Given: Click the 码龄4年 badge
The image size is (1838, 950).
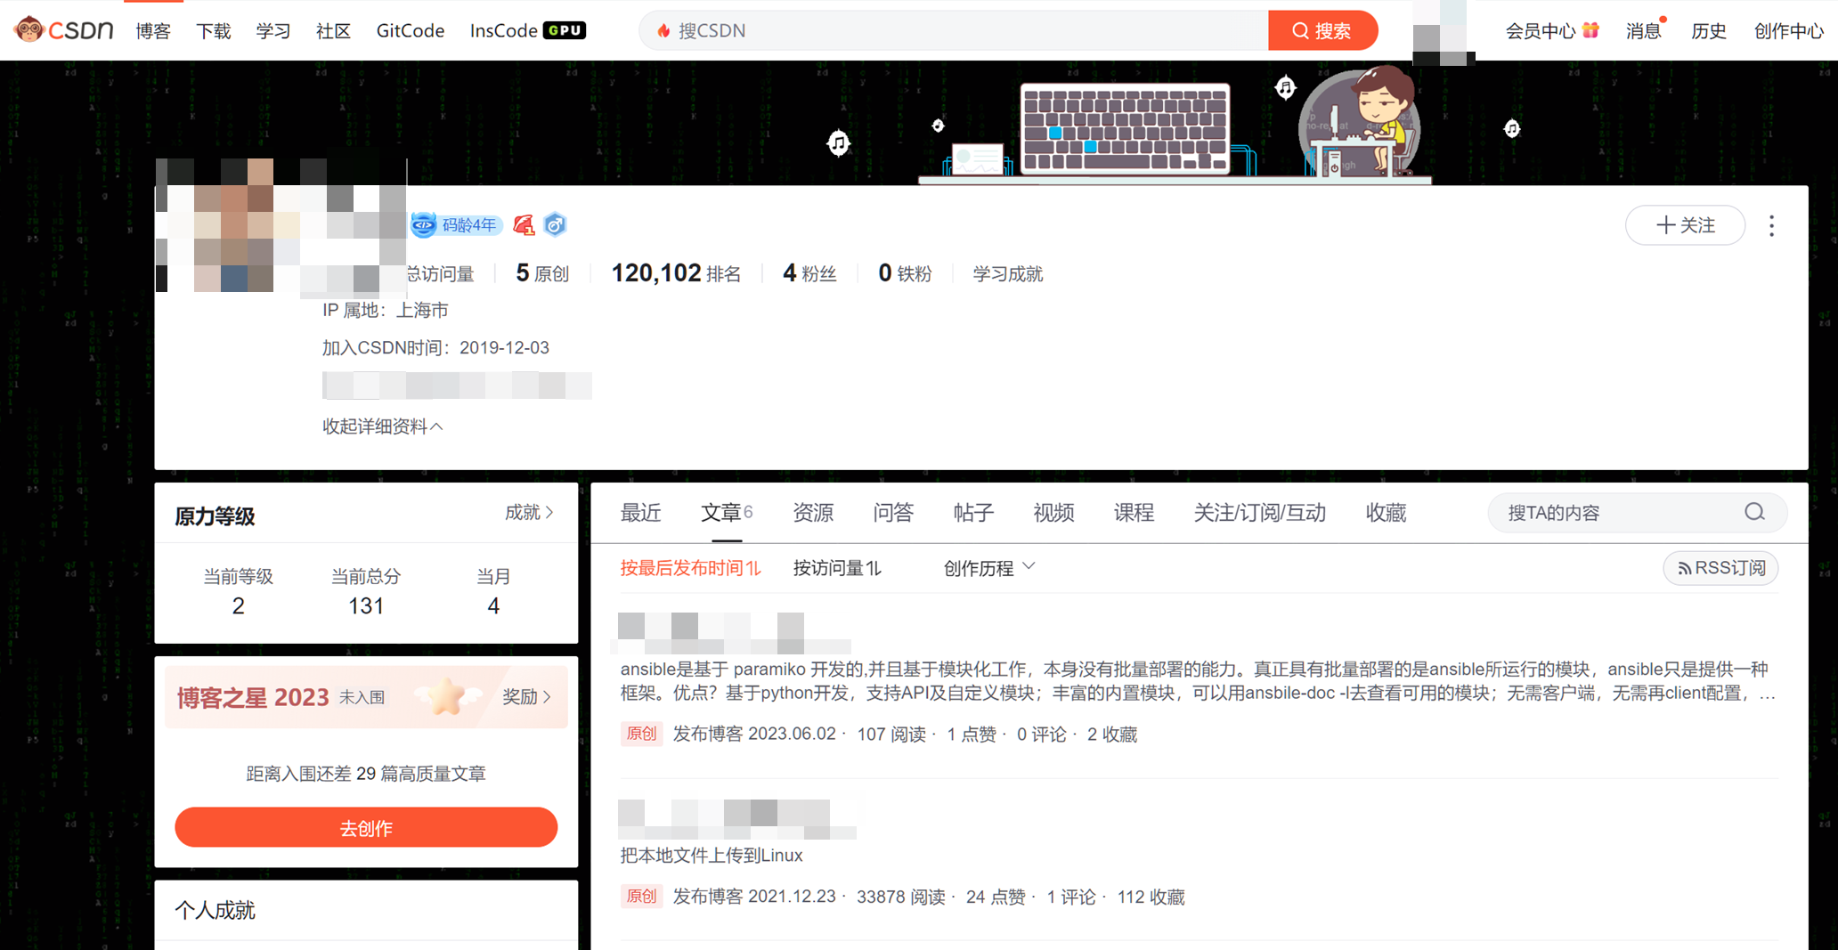Looking at the screenshot, I should point(456,225).
